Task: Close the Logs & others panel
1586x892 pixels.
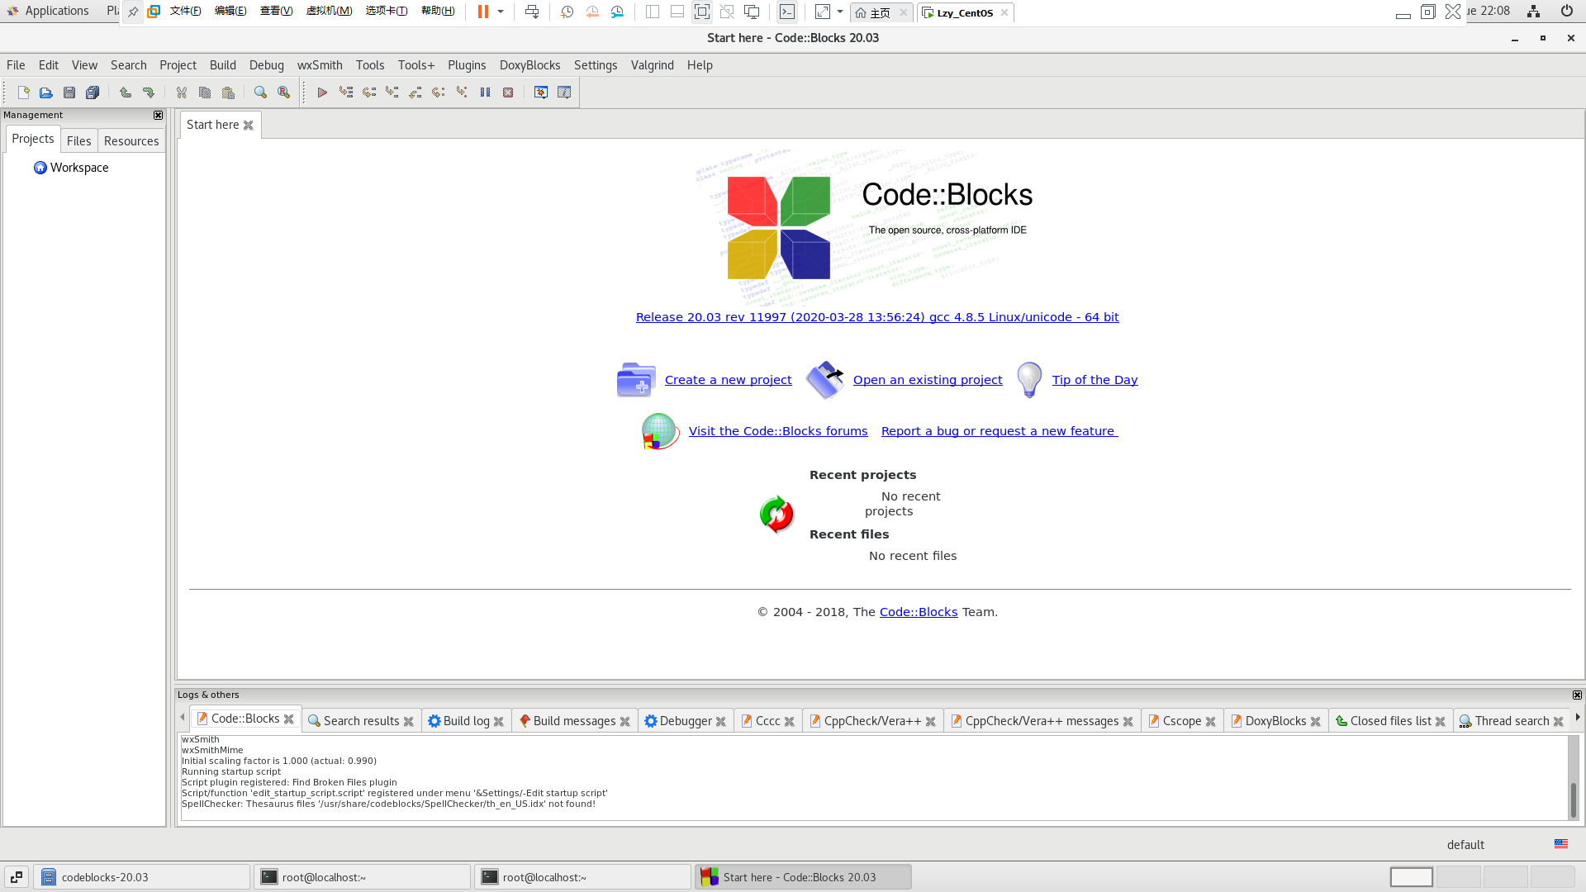Action: (x=1577, y=695)
